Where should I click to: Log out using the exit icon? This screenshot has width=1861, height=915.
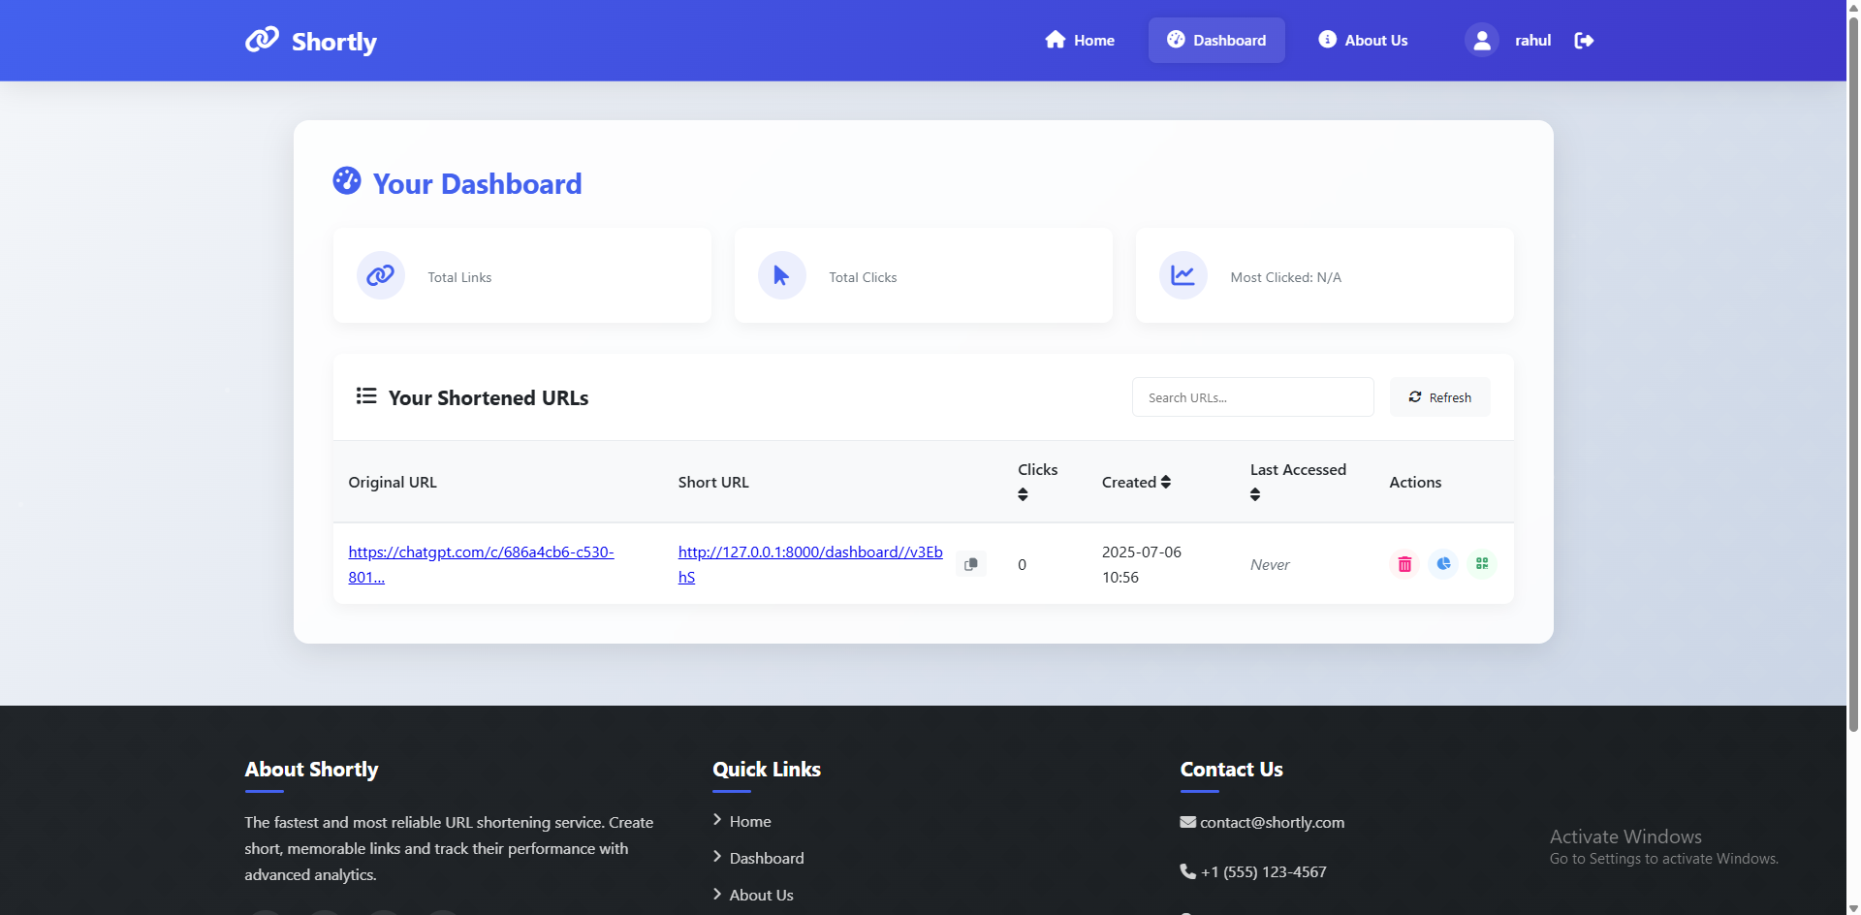1584,40
